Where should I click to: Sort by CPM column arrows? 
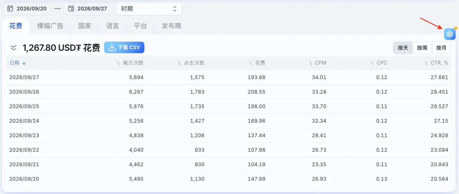point(310,63)
